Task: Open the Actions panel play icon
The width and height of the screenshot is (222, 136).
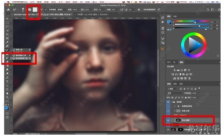Action: [163, 22]
